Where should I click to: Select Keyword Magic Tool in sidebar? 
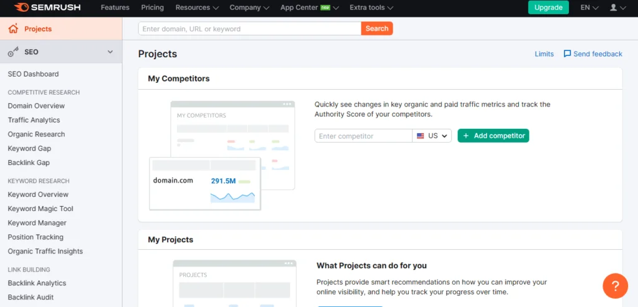pyautogui.click(x=40, y=209)
